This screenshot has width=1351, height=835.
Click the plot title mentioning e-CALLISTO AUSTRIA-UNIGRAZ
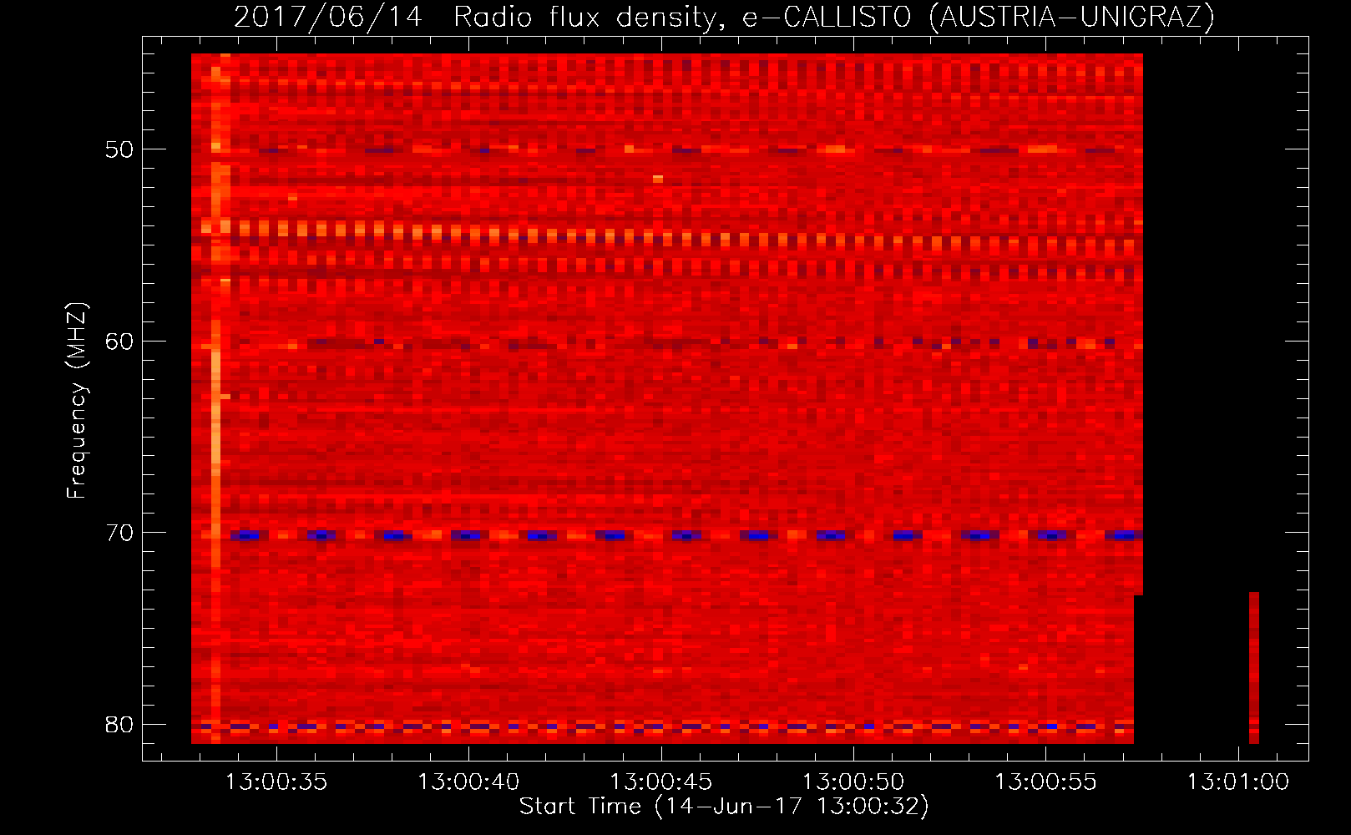[724, 17]
